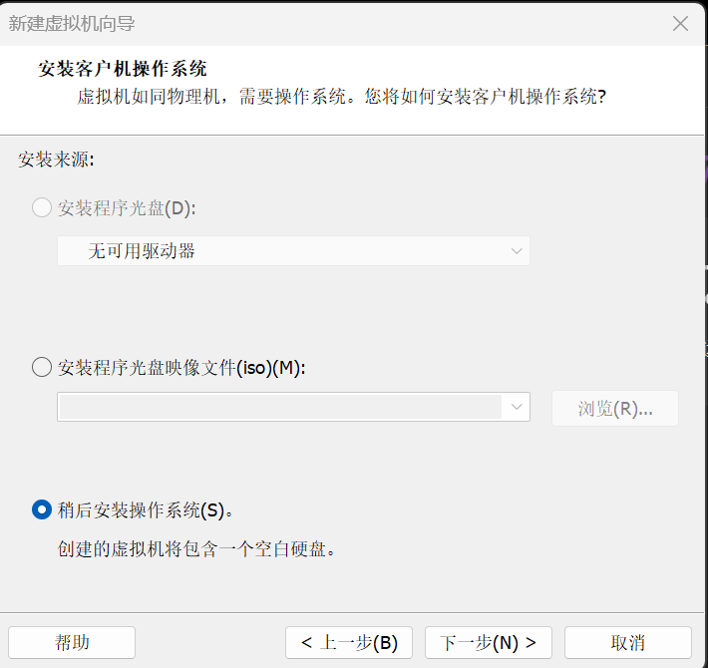Expand the ISO image path dropdown arrow
708x668 pixels.
(517, 407)
